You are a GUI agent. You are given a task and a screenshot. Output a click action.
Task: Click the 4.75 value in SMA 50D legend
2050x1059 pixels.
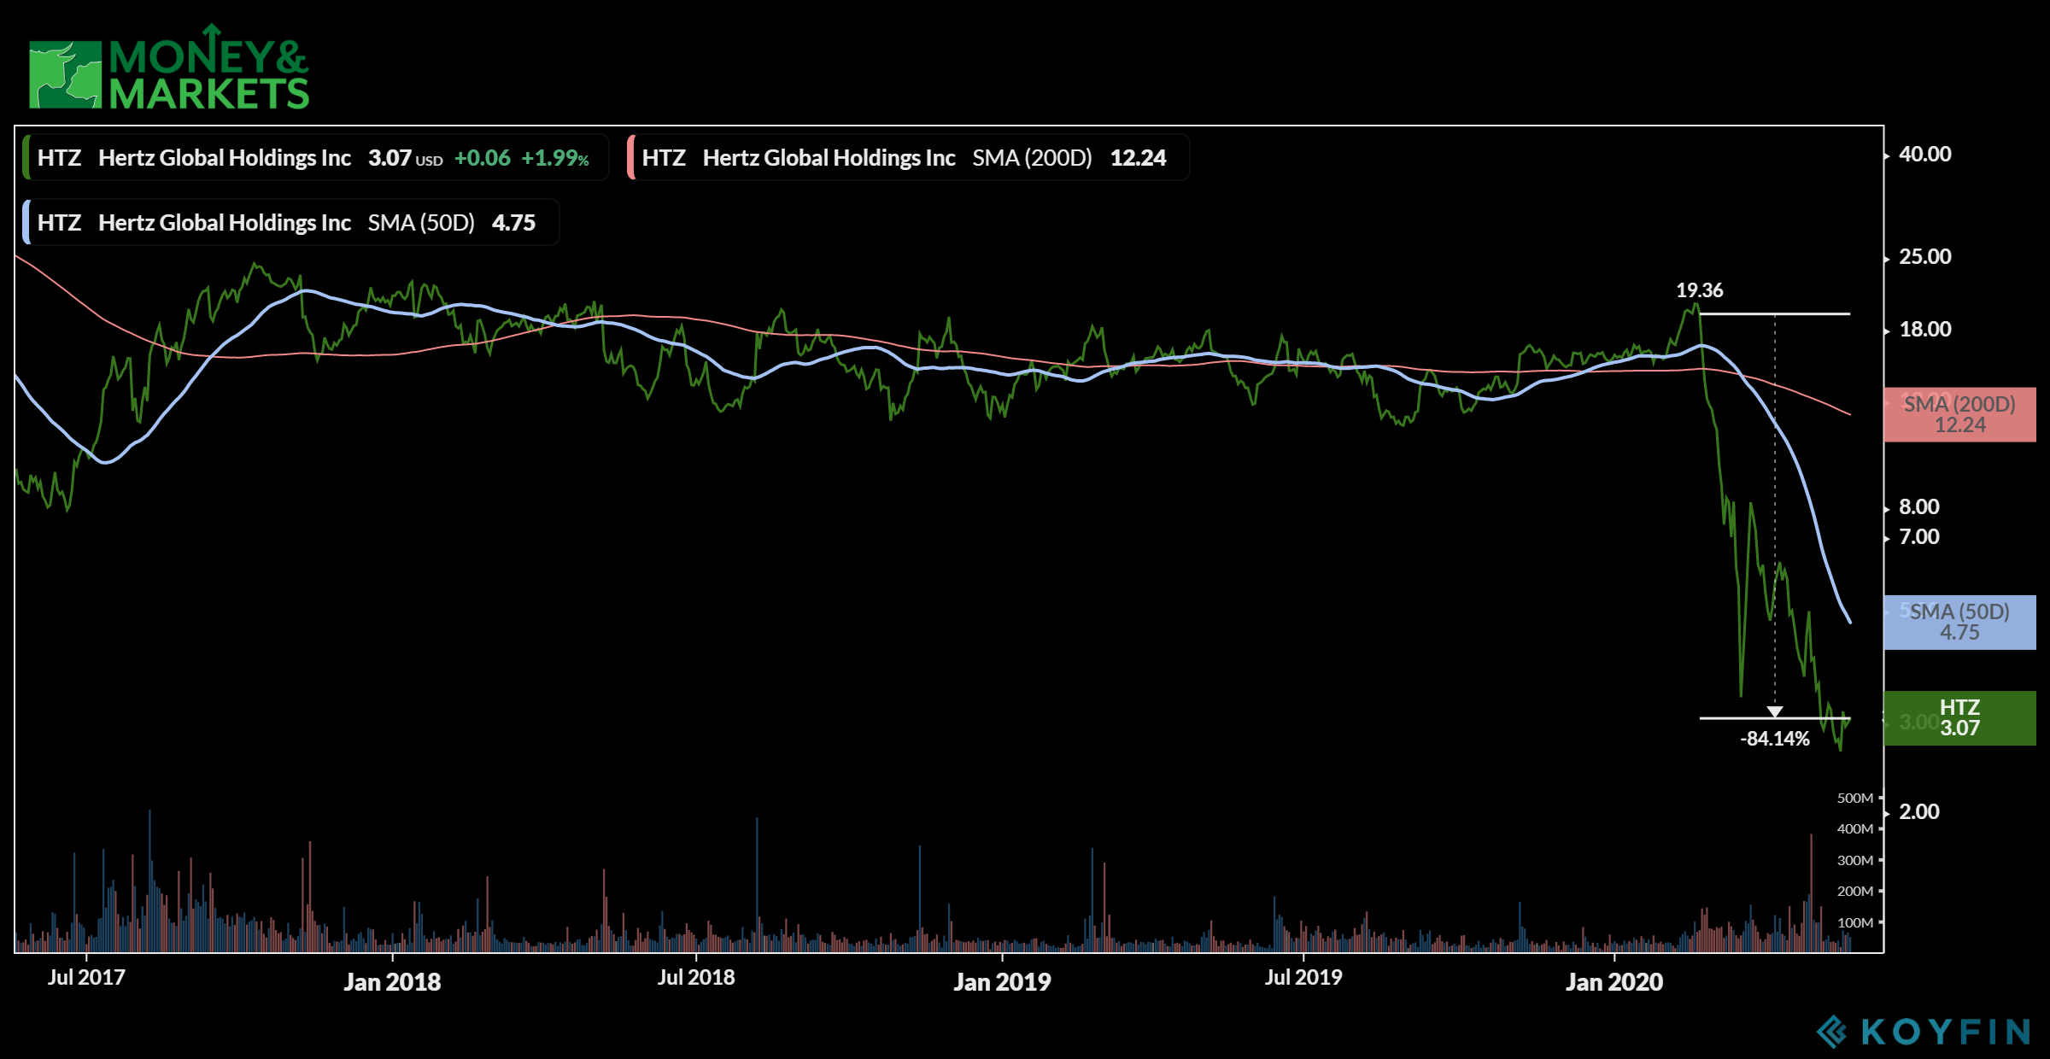pos(513,223)
